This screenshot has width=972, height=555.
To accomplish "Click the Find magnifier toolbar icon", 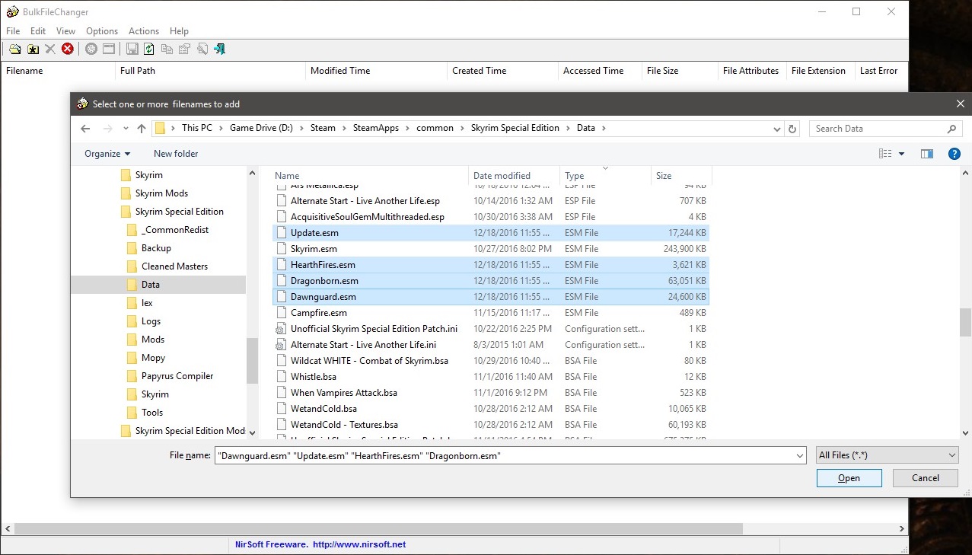I will (x=202, y=49).
